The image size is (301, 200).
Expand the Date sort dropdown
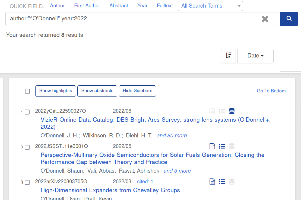pos(255,56)
